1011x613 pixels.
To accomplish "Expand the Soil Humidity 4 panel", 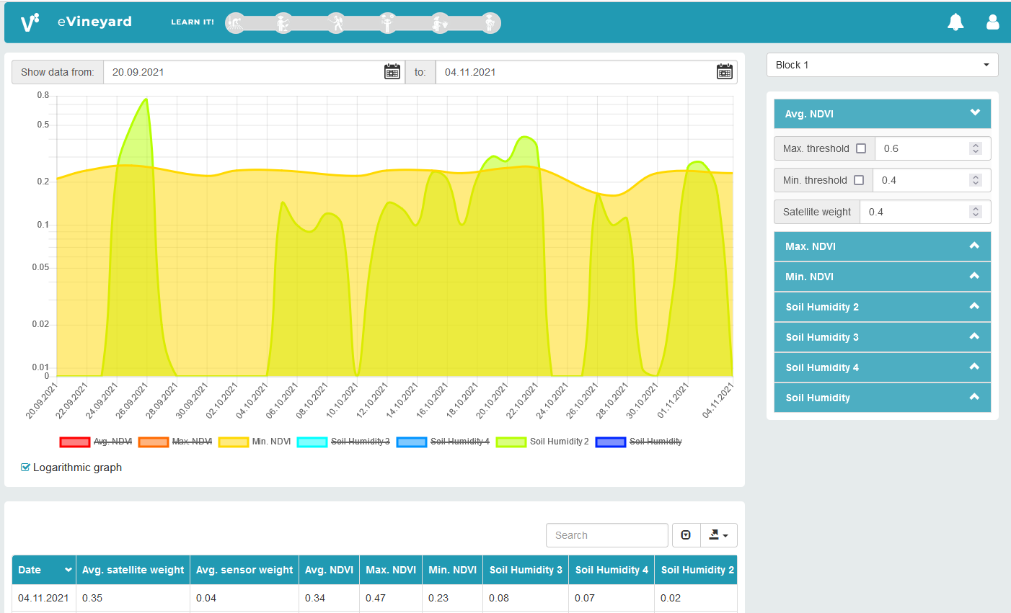I will coord(883,367).
